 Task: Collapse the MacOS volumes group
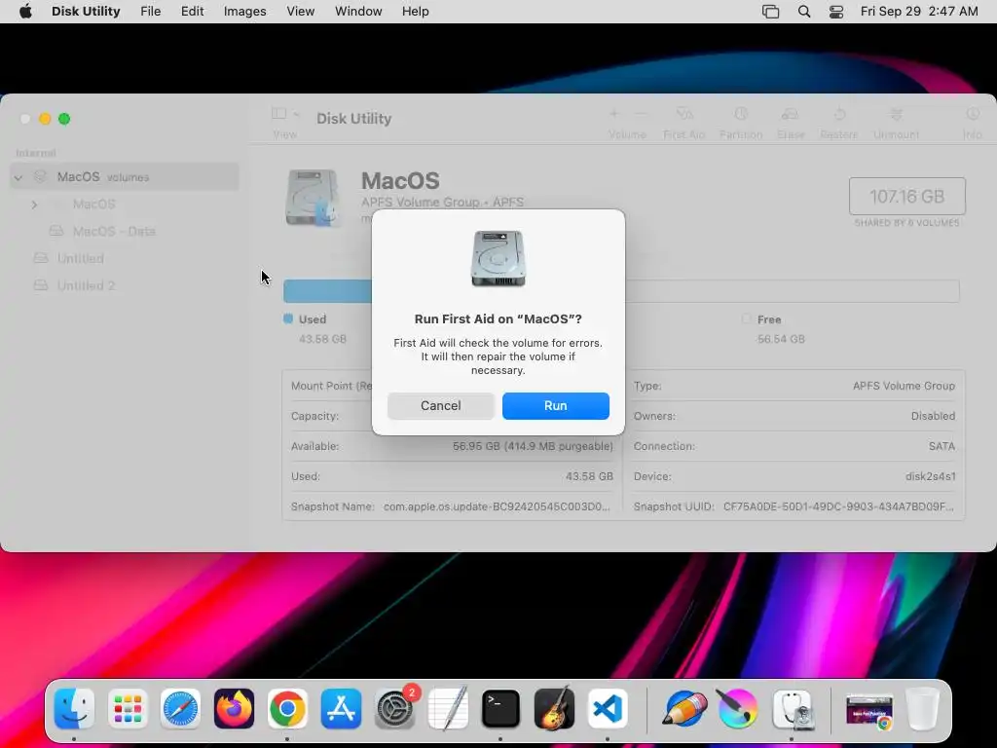tap(18, 177)
